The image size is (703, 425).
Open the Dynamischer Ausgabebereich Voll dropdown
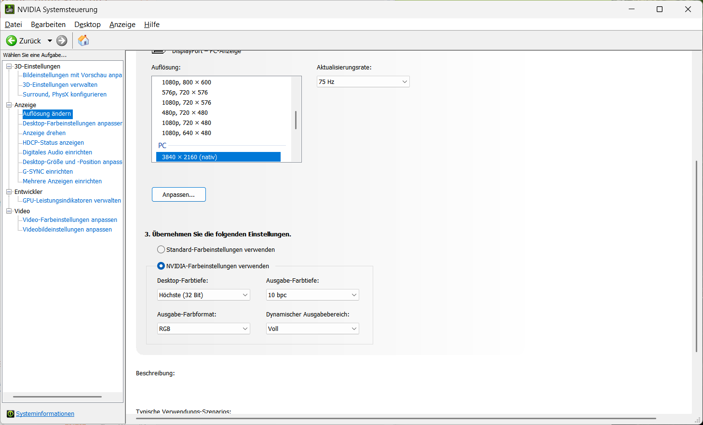[x=312, y=329]
